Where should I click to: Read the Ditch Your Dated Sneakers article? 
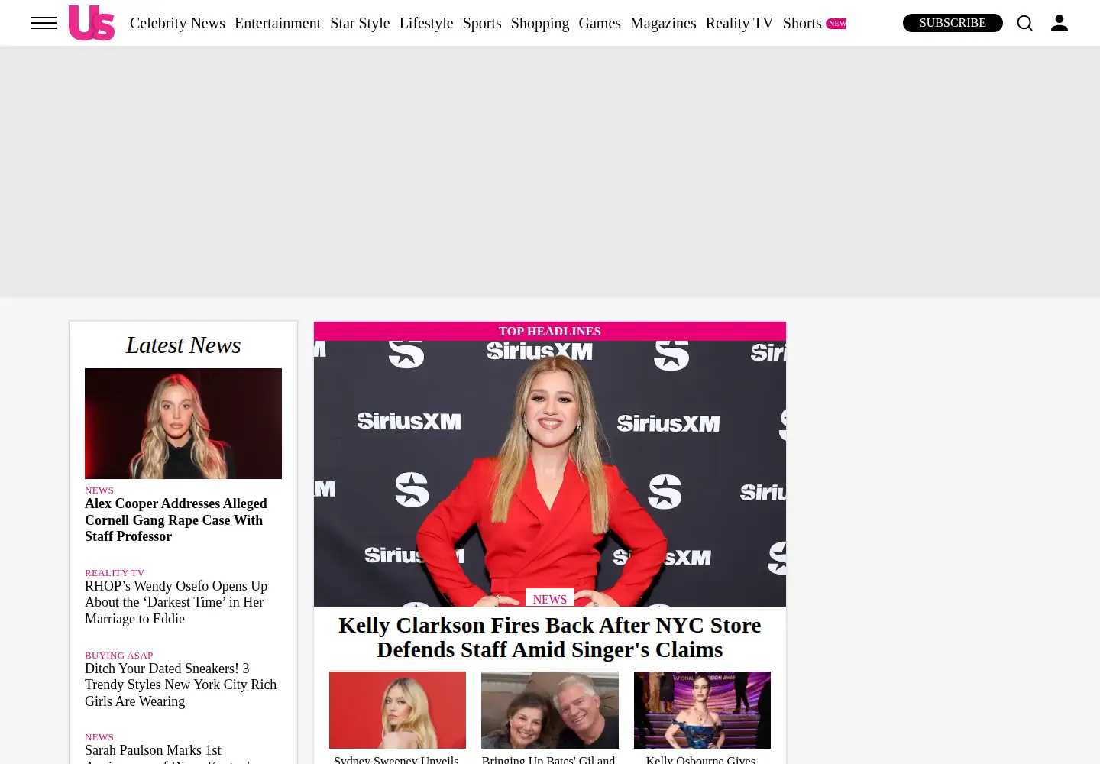pos(180,685)
